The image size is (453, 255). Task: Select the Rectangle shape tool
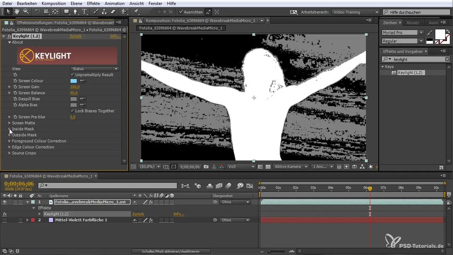point(67,12)
